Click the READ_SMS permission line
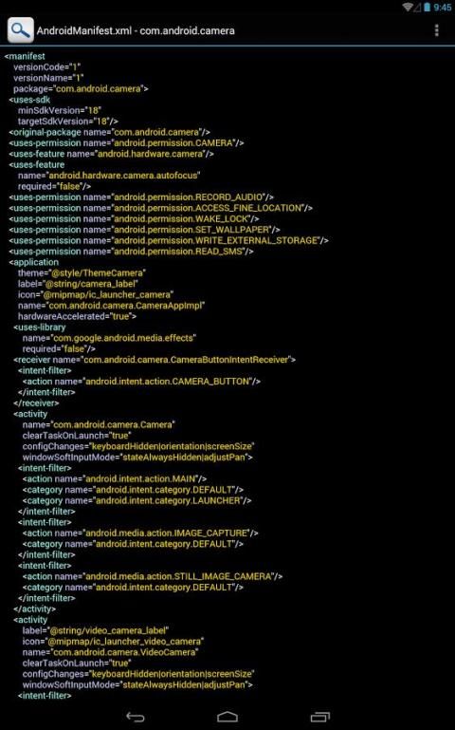The image size is (455, 730). [x=131, y=252]
